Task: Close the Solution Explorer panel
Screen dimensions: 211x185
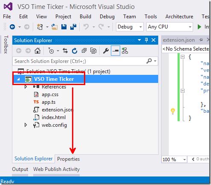Action: [x=153, y=40]
